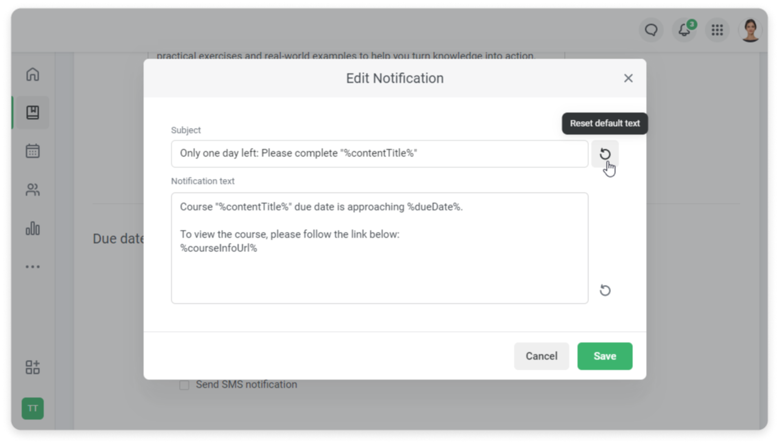Click the add widgets grid-plus icon
This screenshot has width=779, height=444.
coord(33,367)
